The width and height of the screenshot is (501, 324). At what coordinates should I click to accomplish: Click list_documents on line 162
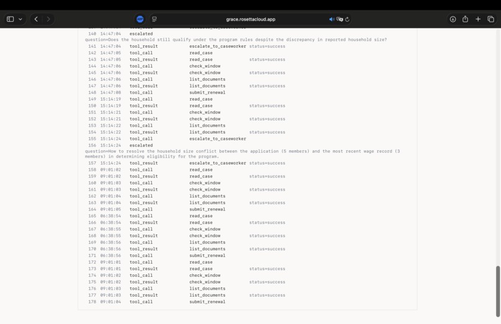click(x=207, y=196)
